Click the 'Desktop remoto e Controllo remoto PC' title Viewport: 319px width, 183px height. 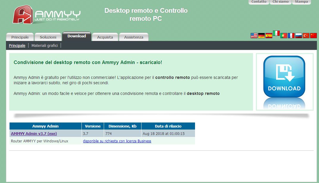click(146, 15)
